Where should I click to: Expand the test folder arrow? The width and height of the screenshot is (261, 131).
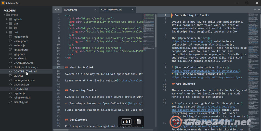7,32
